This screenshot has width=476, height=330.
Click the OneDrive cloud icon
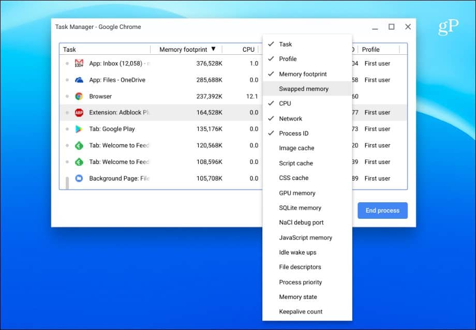pos(79,80)
